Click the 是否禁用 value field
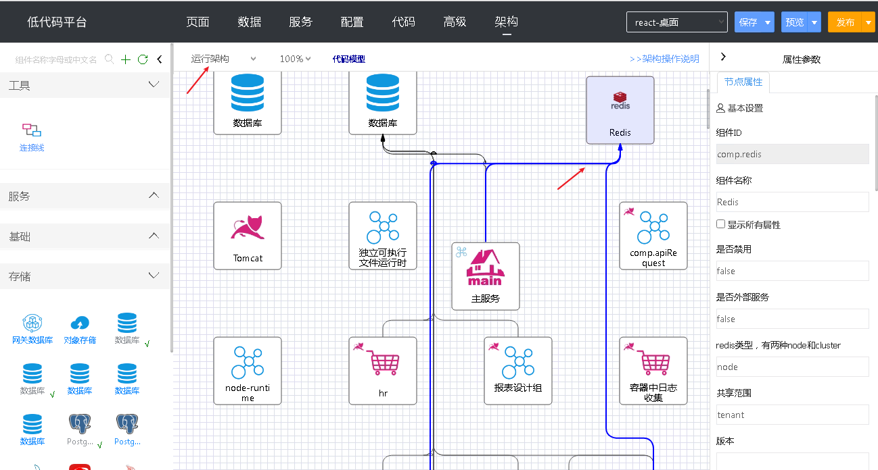 [x=793, y=271]
